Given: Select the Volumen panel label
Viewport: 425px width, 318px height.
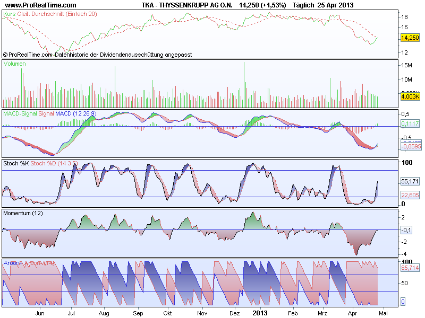Looking at the screenshot, I should (15, 64).
